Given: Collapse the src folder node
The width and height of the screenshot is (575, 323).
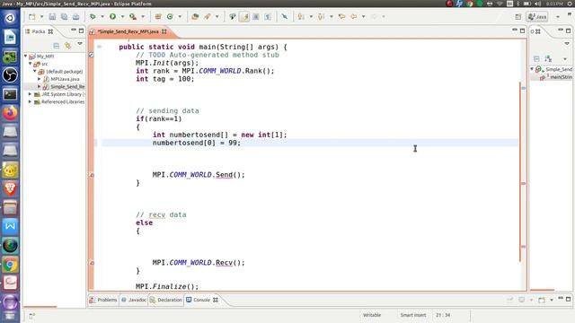Looking at the screenshot, I should click(x=31, y=64).
